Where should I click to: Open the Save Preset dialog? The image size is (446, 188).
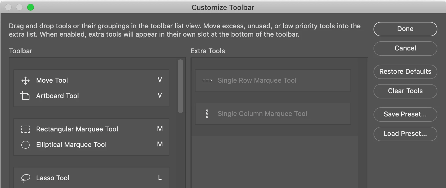tap(405, 114)
